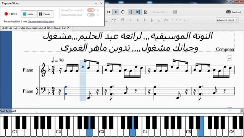Apply flat accidental
The height and width of the screenshot is (137, 244).
[152, 20]
